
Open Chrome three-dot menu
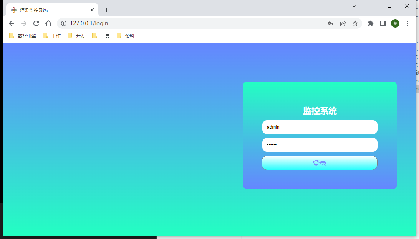407,23
